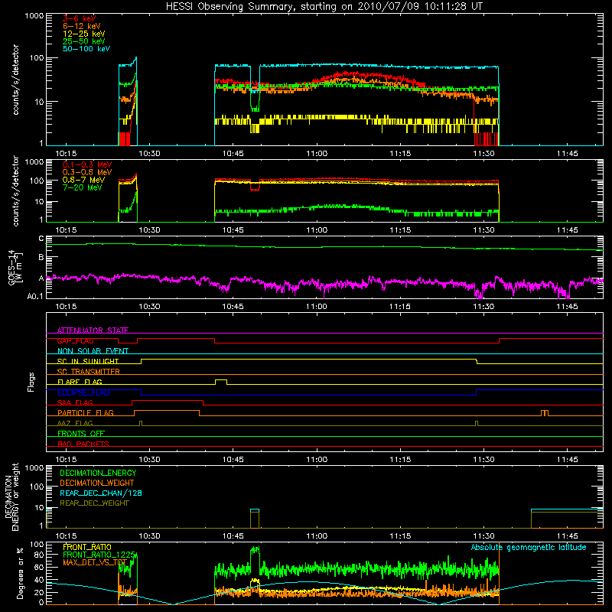612x612 pixels.
Task: Select the SAA_FLAG label
Action: click(x=75, y=402)
